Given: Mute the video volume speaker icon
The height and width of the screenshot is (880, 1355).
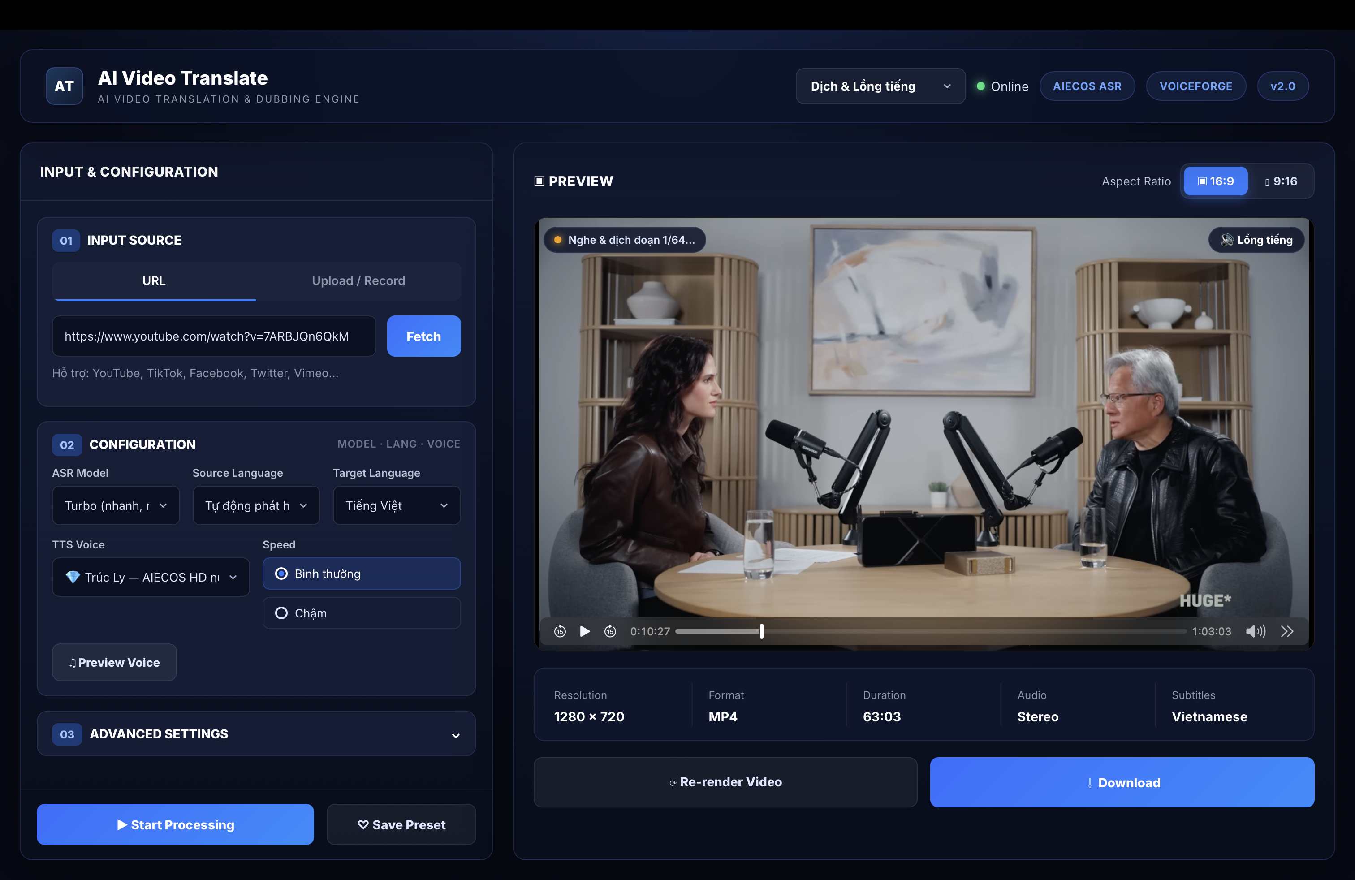Looking at the screenshot, I should (1256, 631).
